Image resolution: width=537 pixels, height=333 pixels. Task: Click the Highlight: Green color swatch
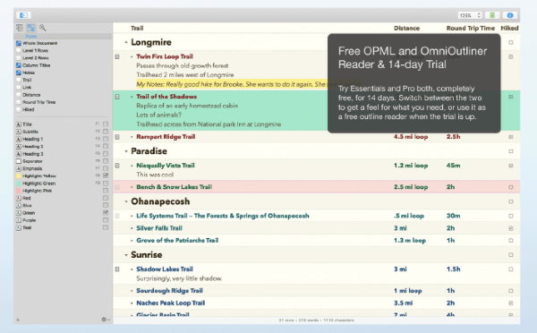[19, 184]
